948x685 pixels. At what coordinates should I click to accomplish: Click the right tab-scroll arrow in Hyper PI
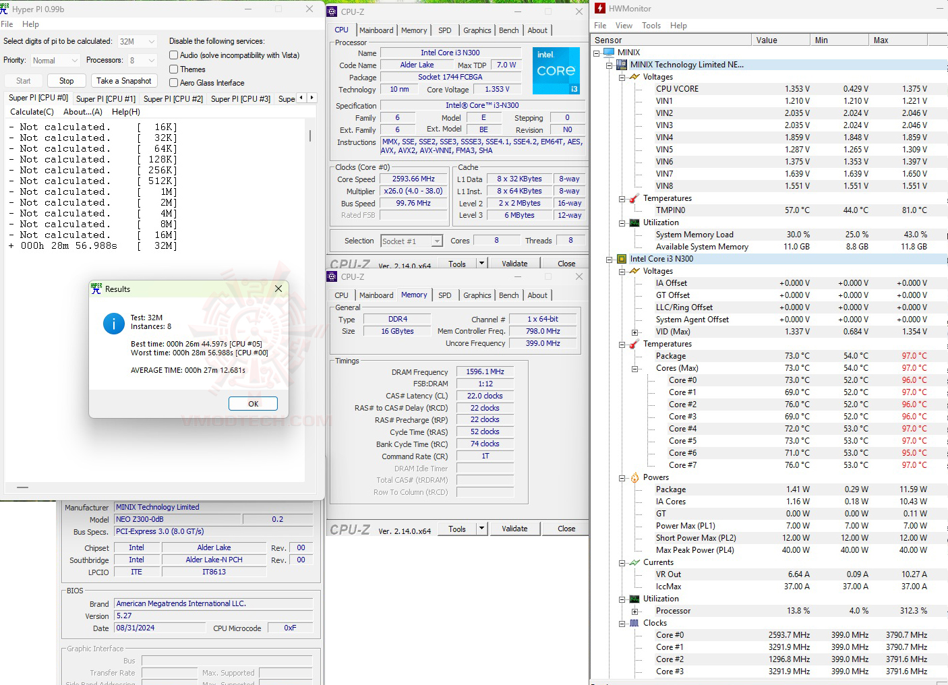click(x=312, y=98)
